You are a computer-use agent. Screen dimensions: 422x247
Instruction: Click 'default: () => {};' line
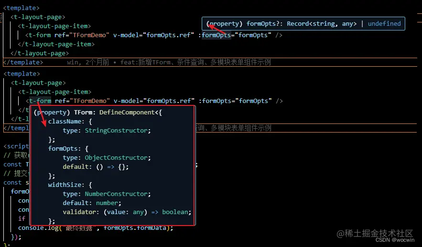click(96, 167)
